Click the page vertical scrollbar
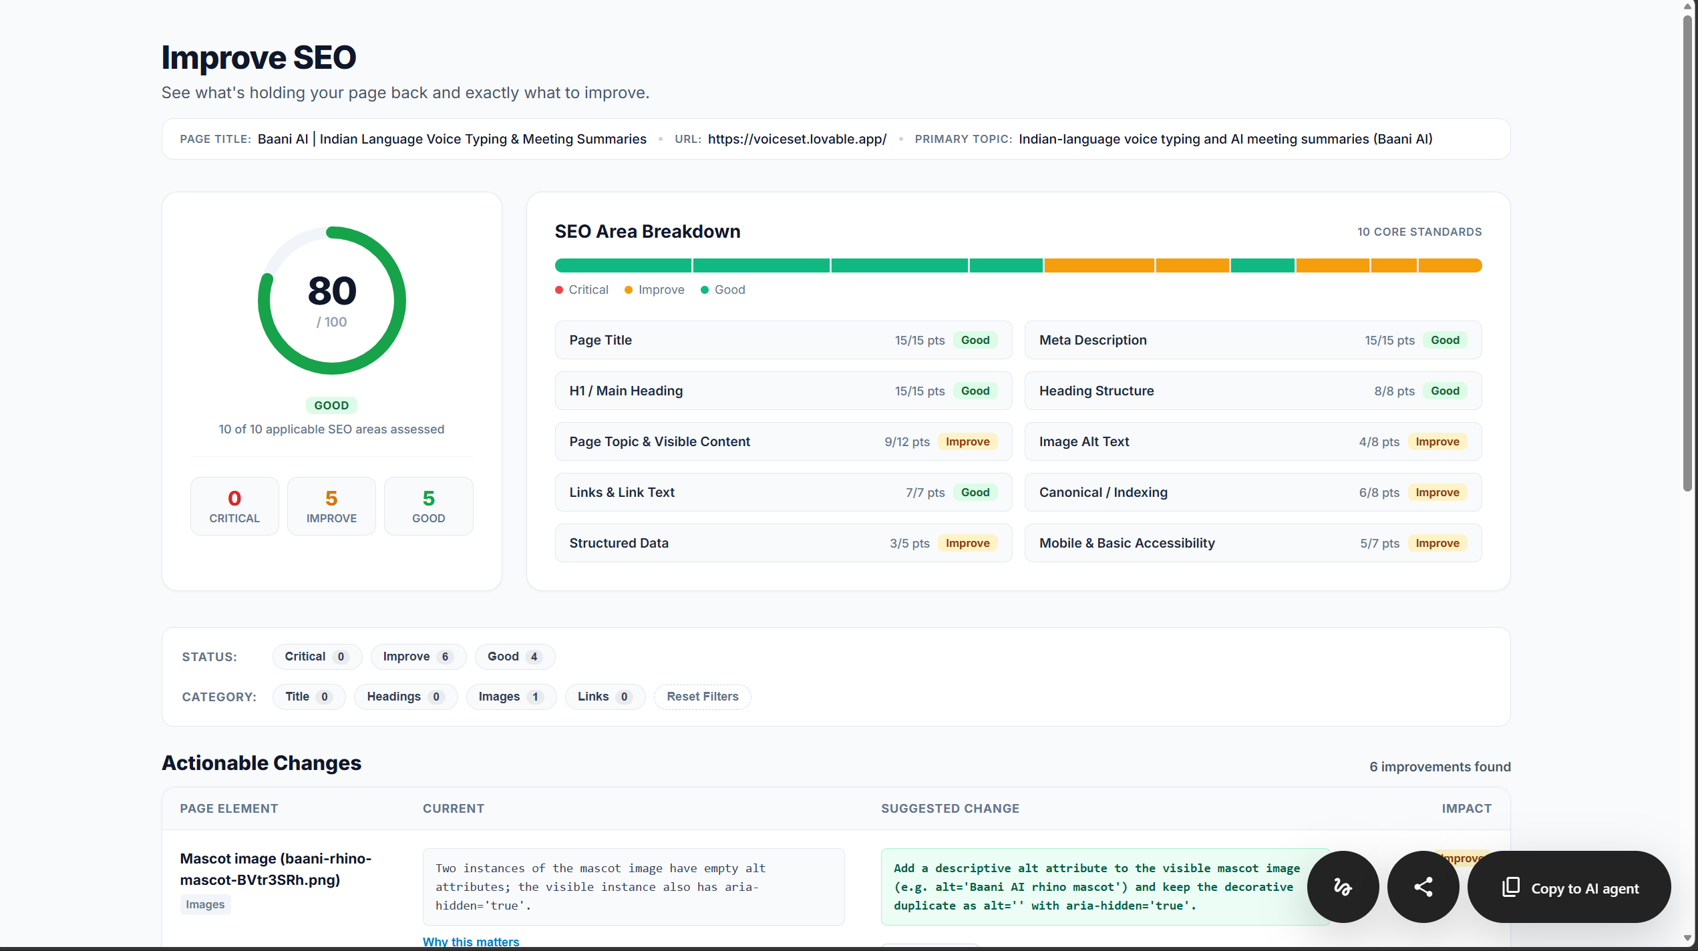 click(x=1688, y=254)
